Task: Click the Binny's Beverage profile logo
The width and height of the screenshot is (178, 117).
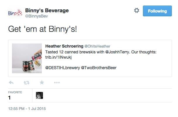Action: tap(15, 13)
